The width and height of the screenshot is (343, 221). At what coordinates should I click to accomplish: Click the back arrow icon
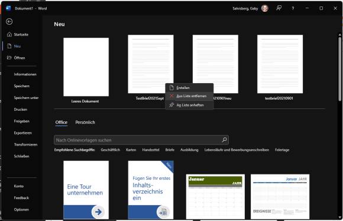tap(9, 22)
